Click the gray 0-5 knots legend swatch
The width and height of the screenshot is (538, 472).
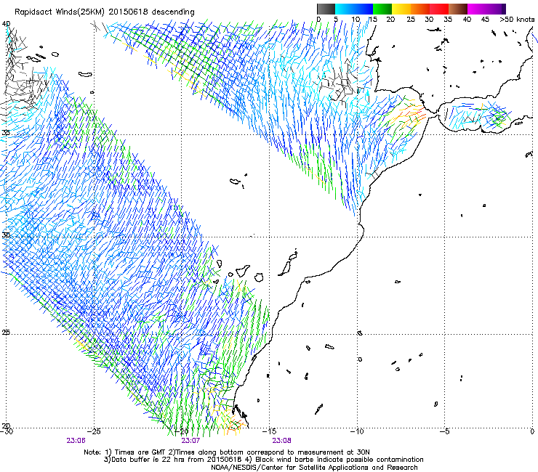326,9
